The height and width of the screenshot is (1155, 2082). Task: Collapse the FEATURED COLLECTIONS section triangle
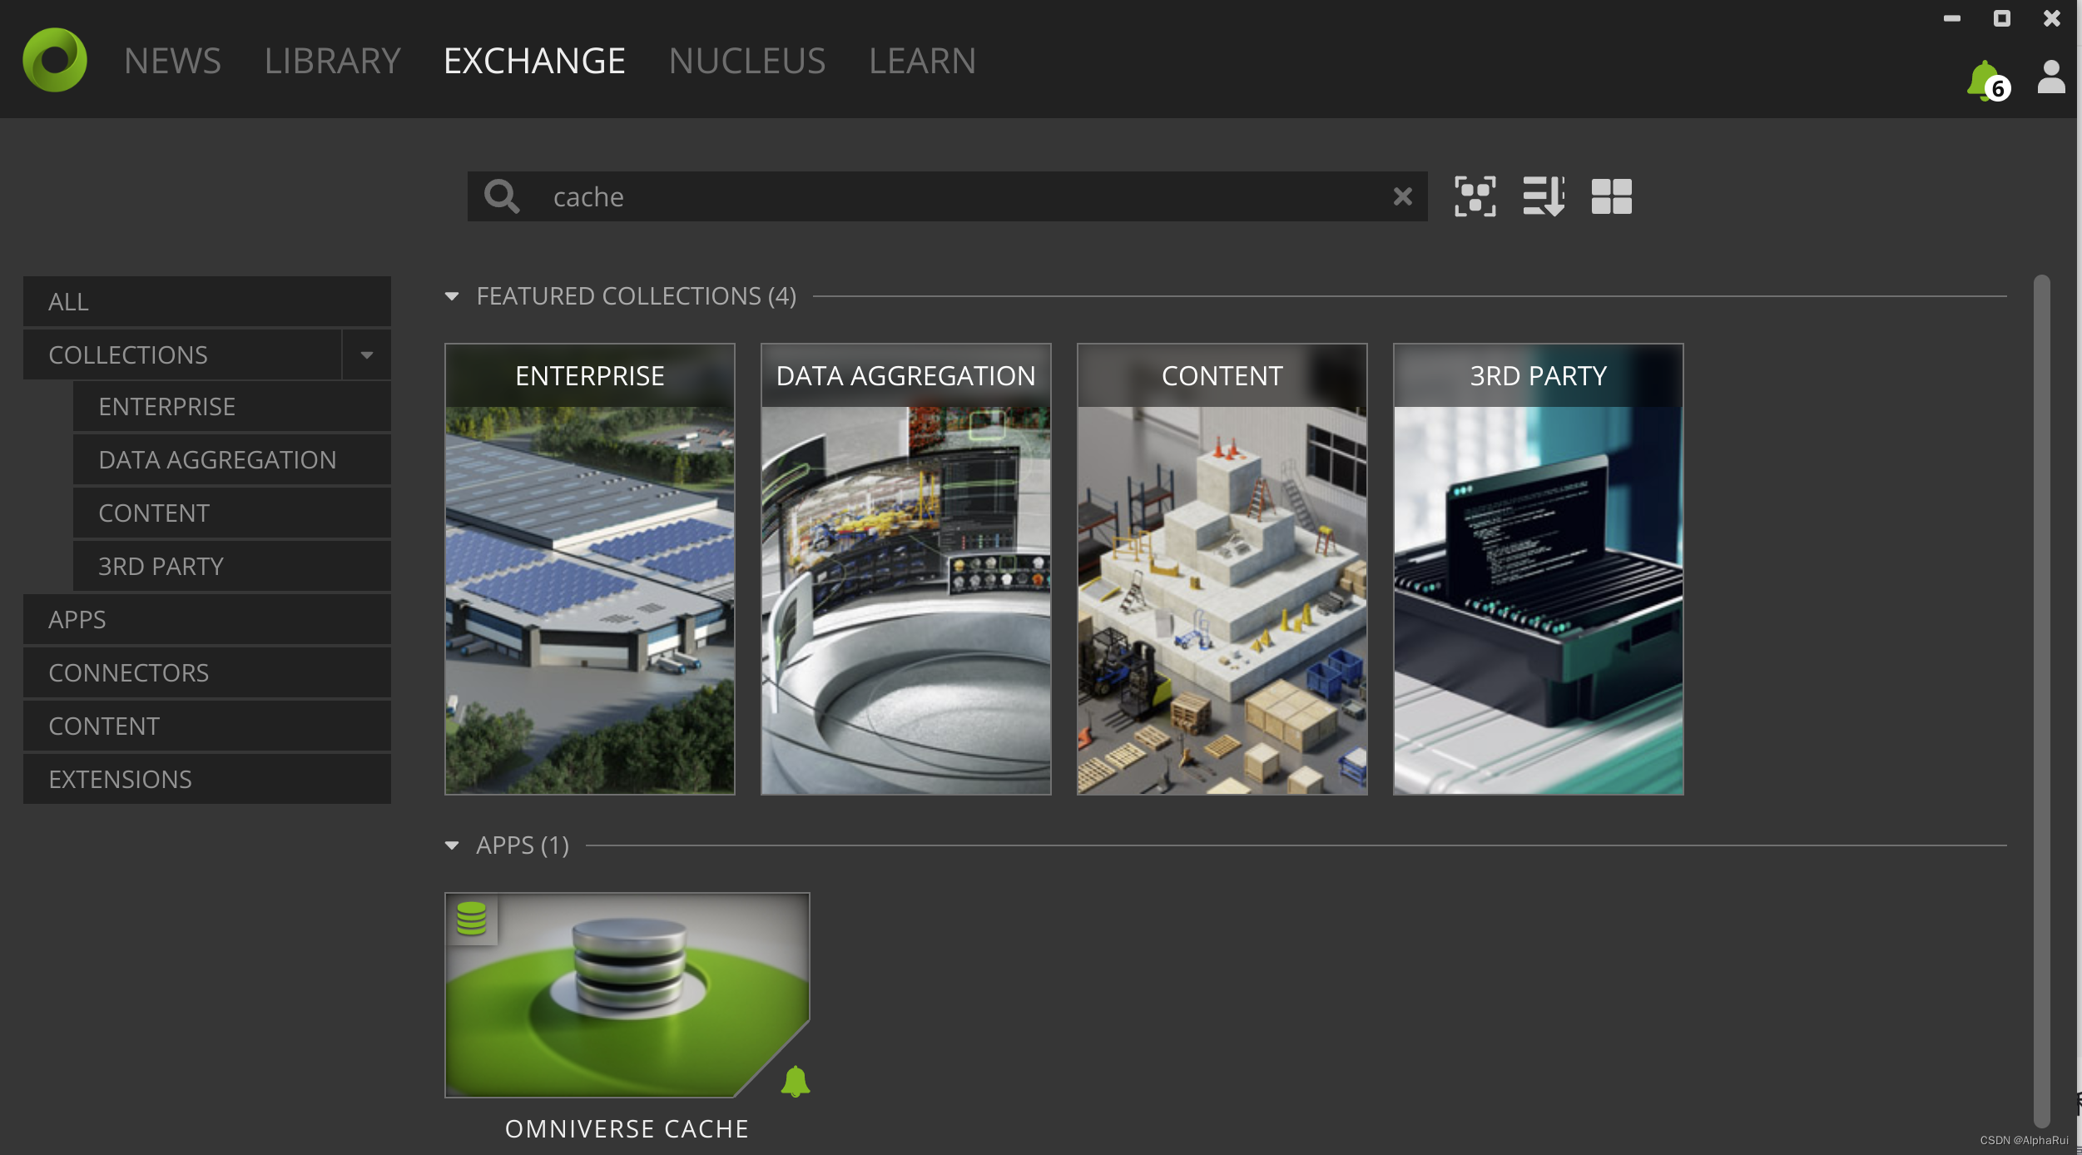coord(452,296)
